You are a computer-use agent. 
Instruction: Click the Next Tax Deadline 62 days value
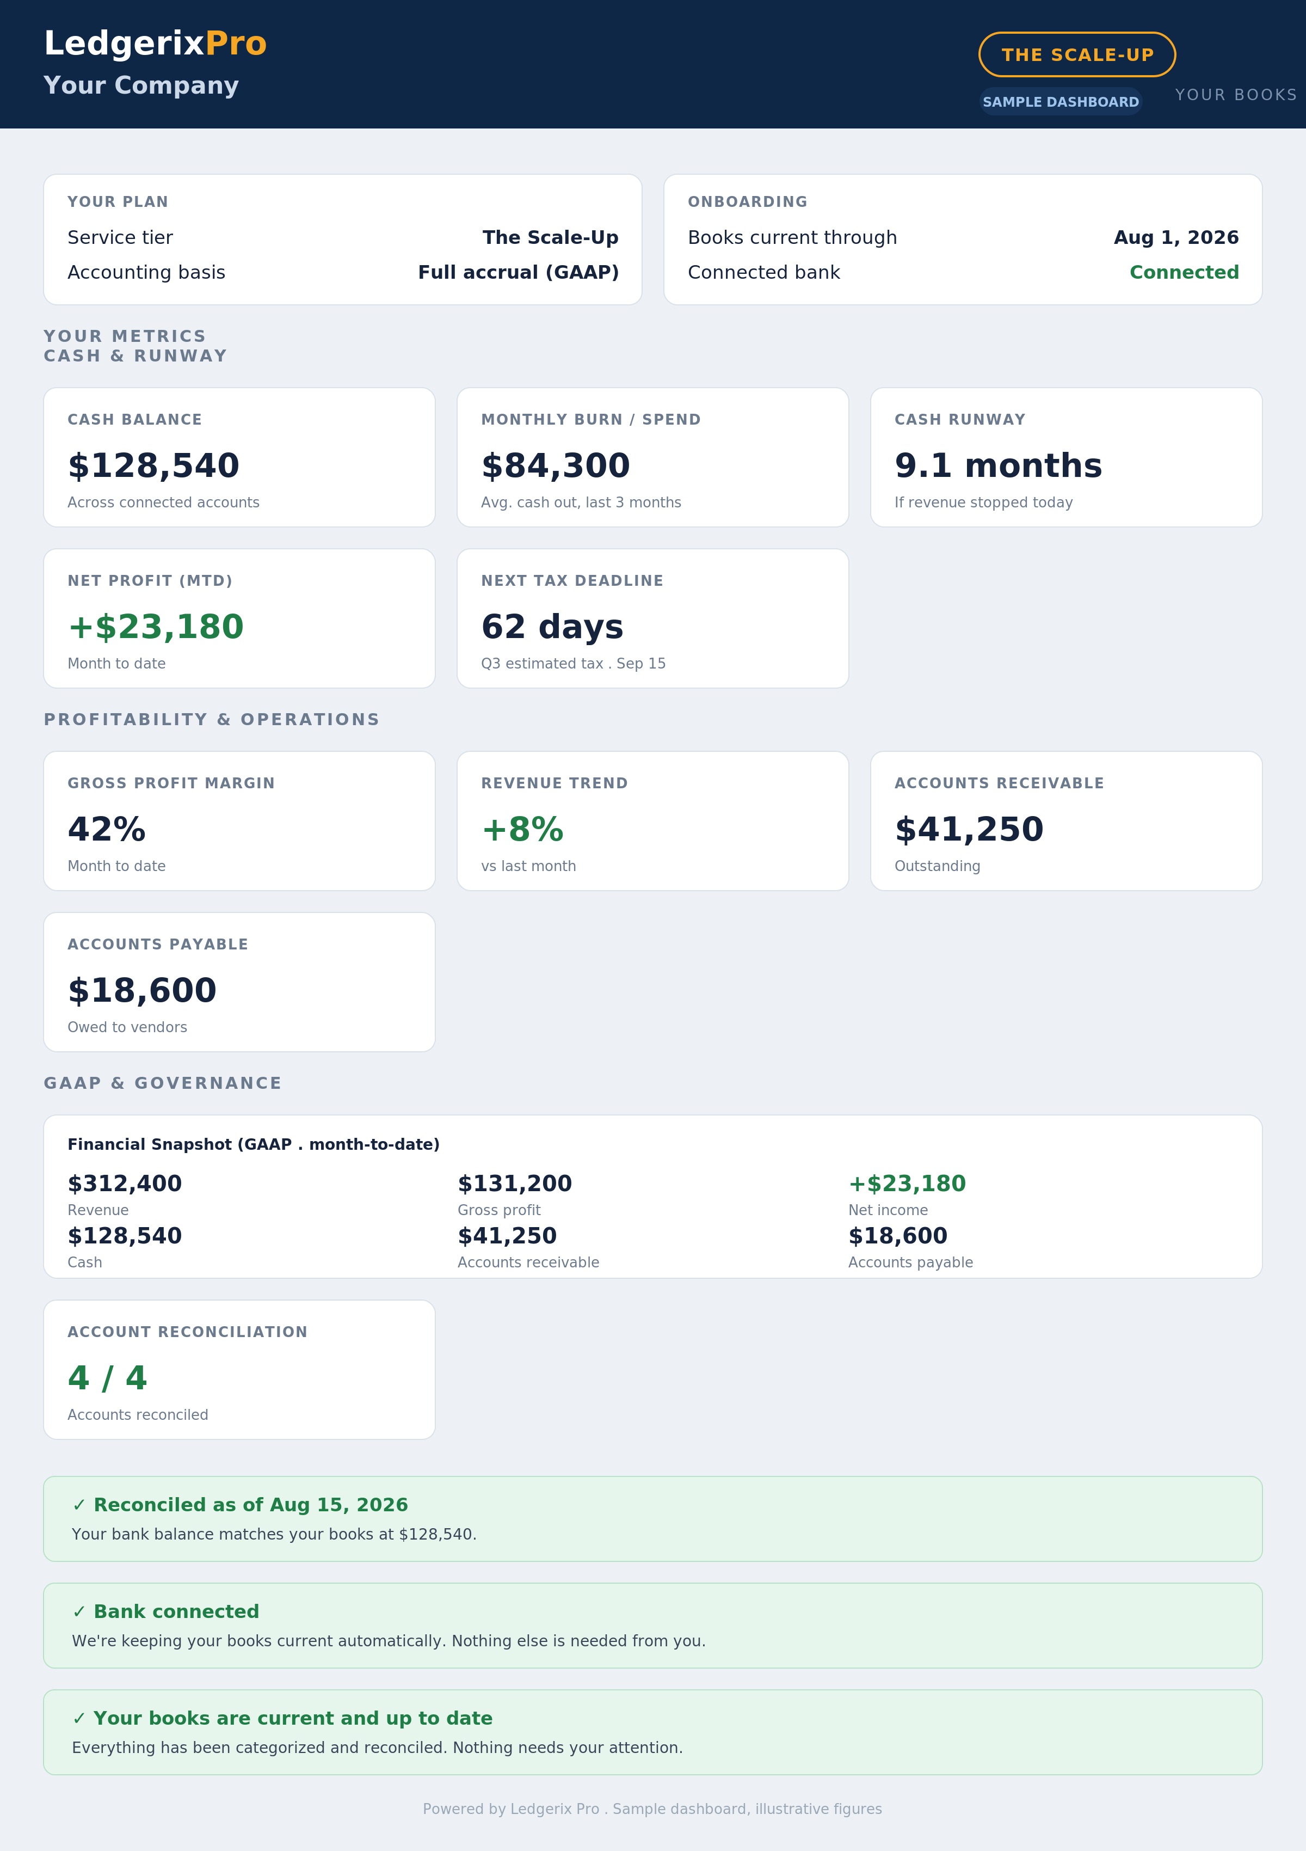tap(552, 627)
